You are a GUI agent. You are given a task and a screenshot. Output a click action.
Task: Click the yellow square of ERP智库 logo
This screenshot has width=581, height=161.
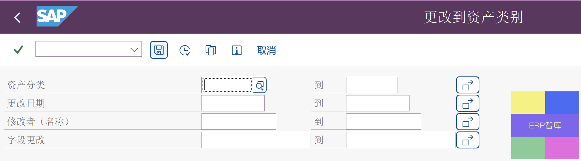[x=528, y=103]
